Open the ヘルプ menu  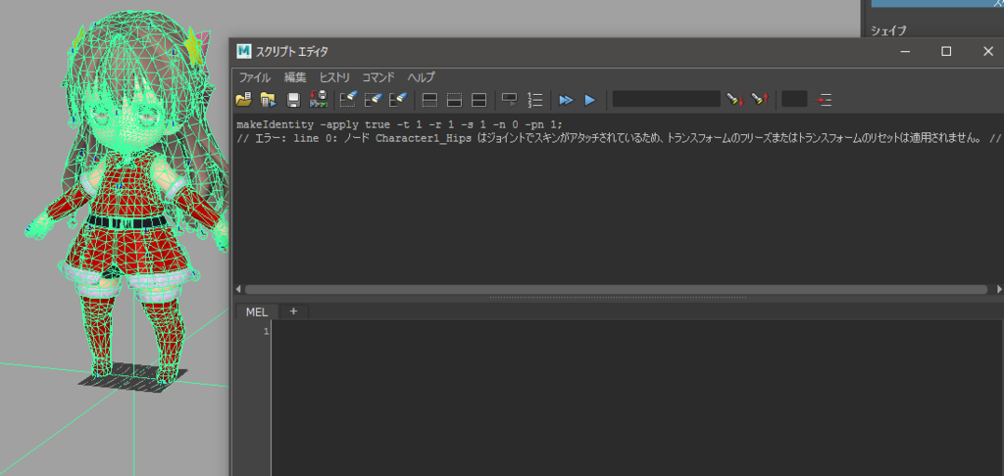click(x=422, y=77)
